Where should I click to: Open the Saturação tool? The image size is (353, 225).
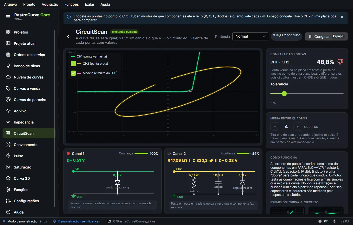29,167
